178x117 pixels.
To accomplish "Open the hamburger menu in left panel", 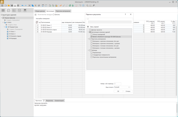I will tap(3, 11).
